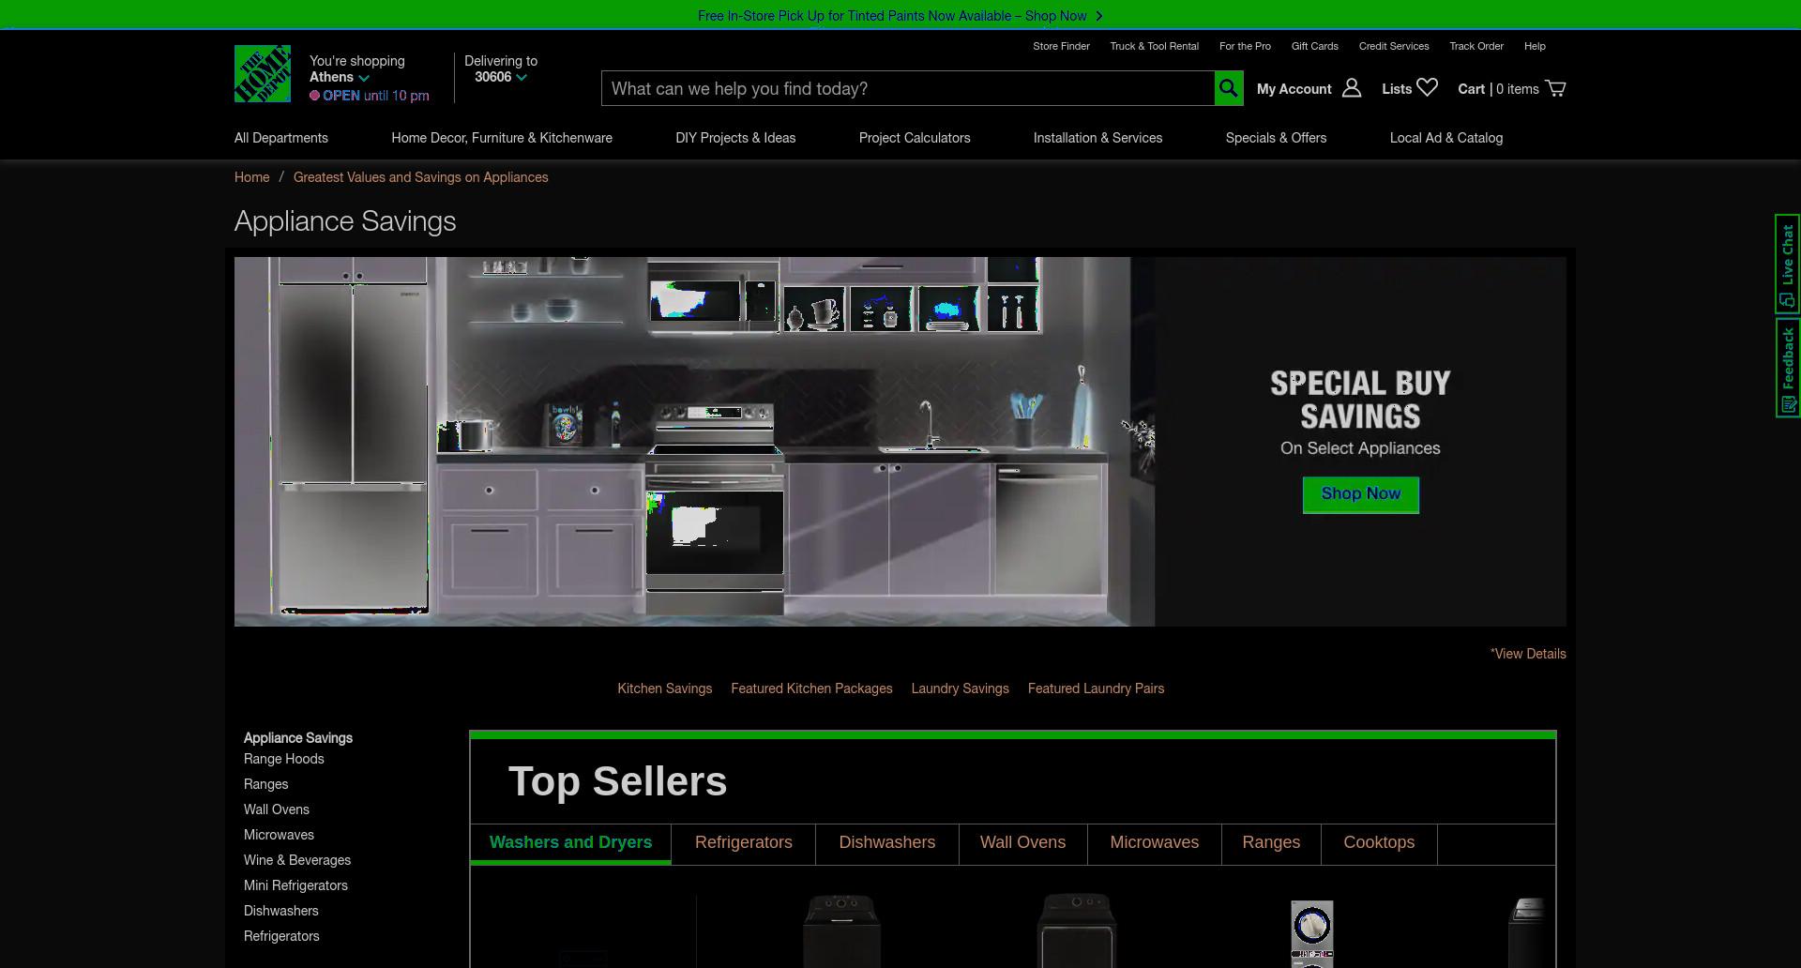This screenshot has width=1801, height=968.
Task: Open the Feedback side tab
Action: (x=1787, y=368)
